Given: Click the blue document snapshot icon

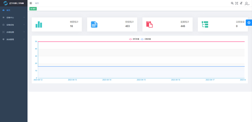Looking at the screenshot, I should point(94,24).
